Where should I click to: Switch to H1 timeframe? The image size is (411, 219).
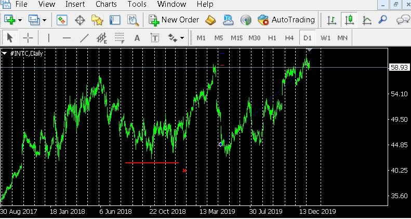point(272,38)
